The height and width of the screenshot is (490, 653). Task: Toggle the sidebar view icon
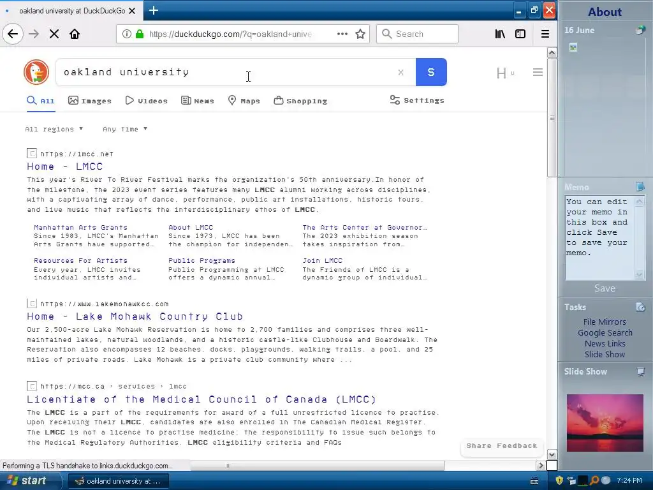tap(520, 34)
